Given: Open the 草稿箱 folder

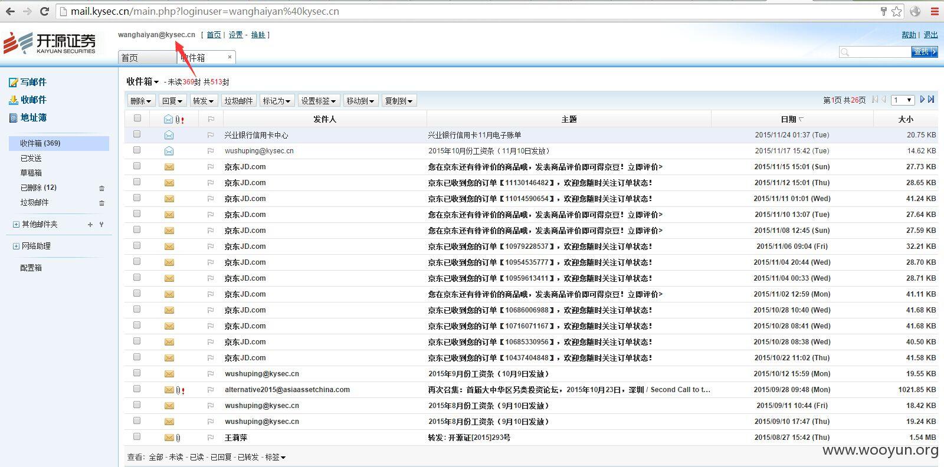Looking at the screenshot, I should [x=31, y=173].
